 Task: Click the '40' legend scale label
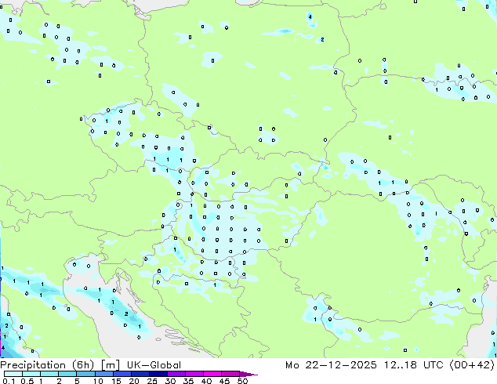206,381
